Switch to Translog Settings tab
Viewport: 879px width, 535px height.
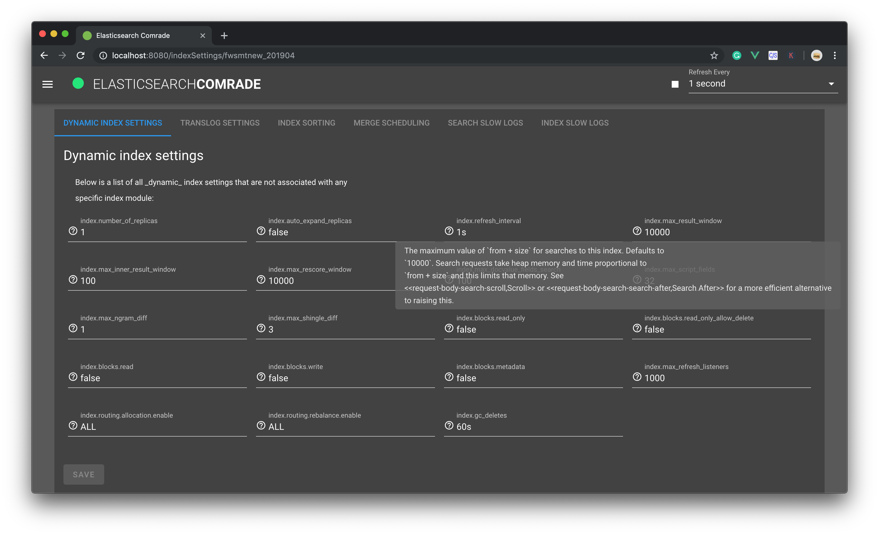pos(220,123)
